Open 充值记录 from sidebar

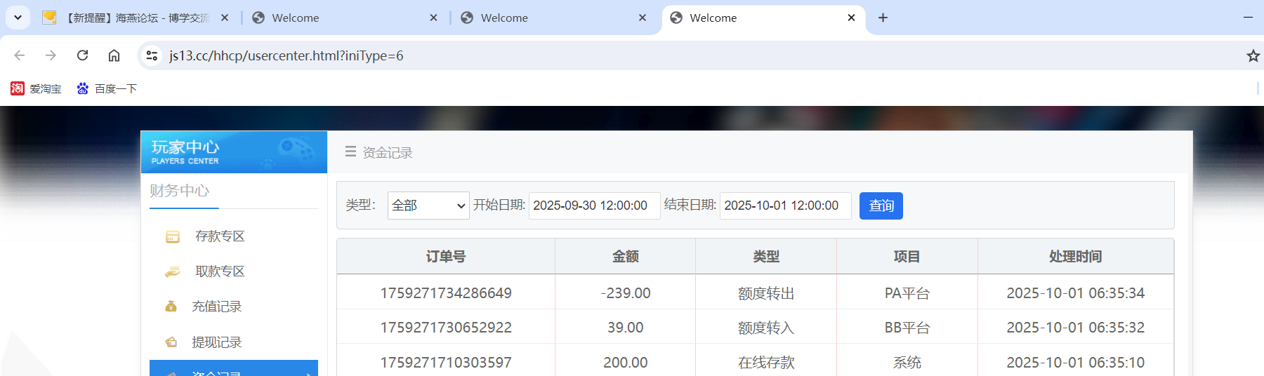click(x=217, y=307)
